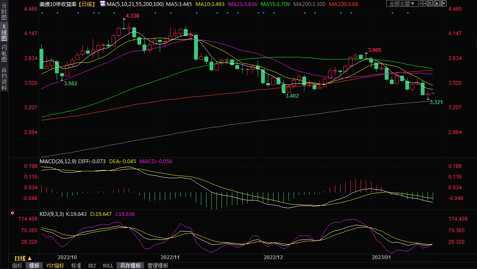The image size is (477, 269).
Task: Switch to the 分时图 side tab
Action: (4, 14)
